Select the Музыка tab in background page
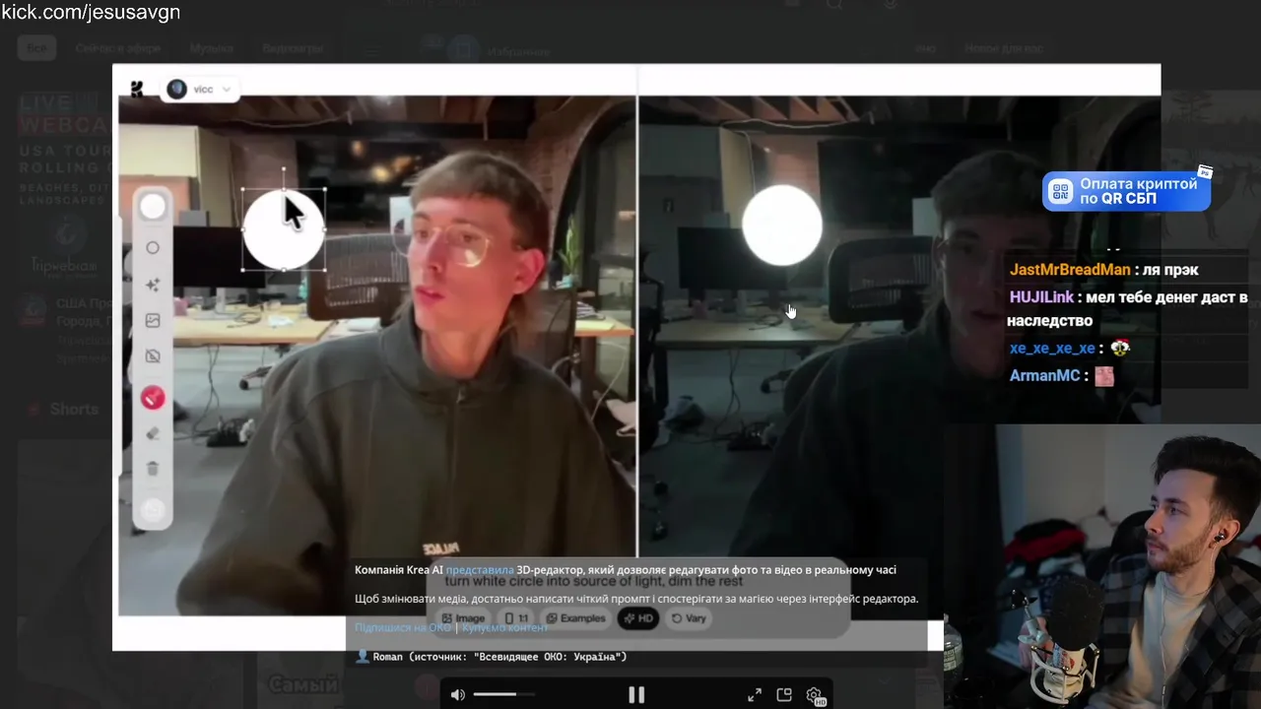This screenshot has width=1261, height=709. pos(211,48)
